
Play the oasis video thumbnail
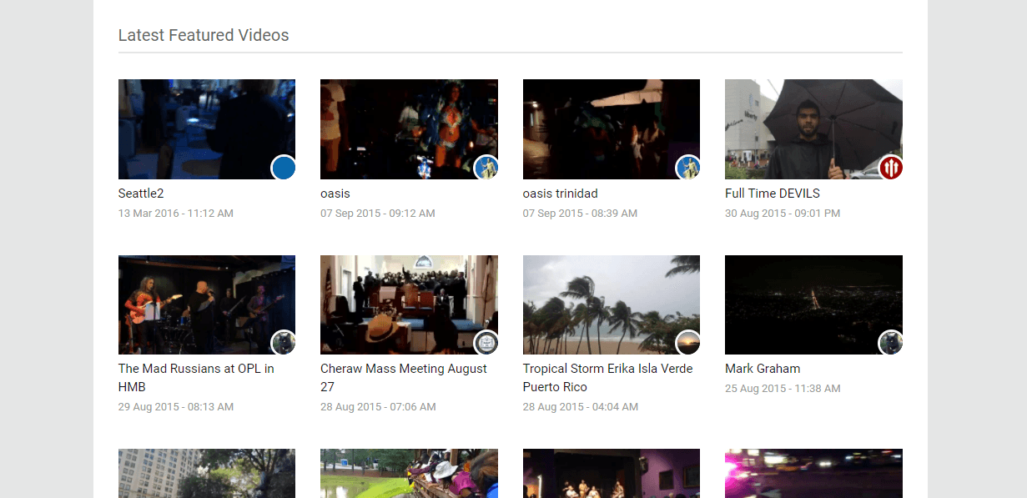pos(409,129)
